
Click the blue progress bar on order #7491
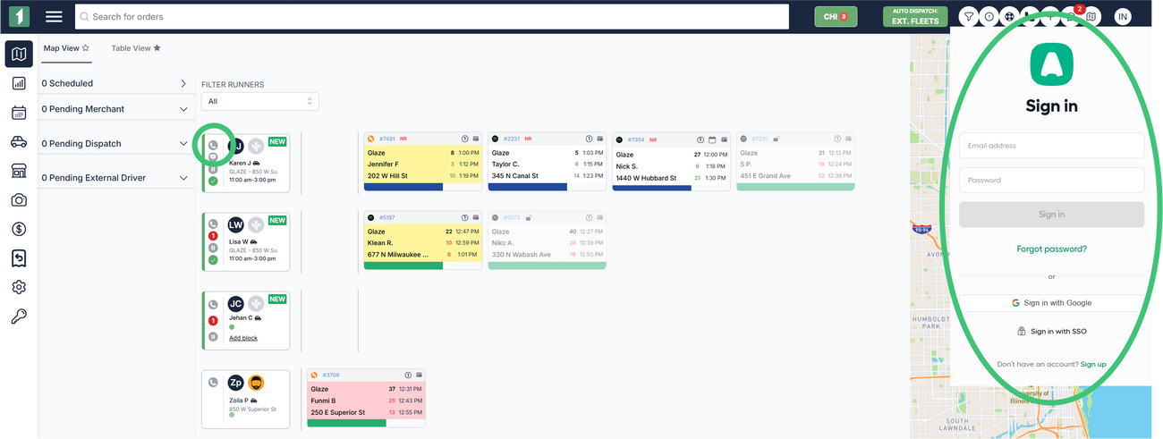tap(403, 187)
